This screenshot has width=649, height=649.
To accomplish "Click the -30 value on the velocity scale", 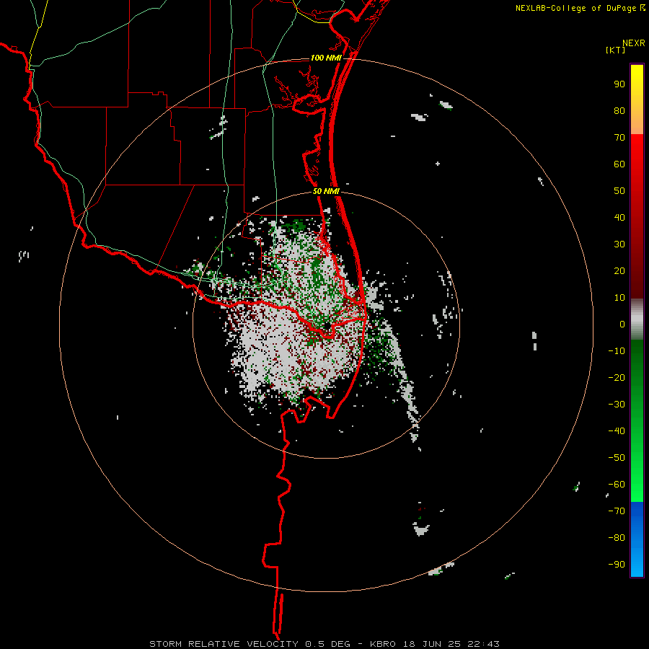I will (617, 405).
